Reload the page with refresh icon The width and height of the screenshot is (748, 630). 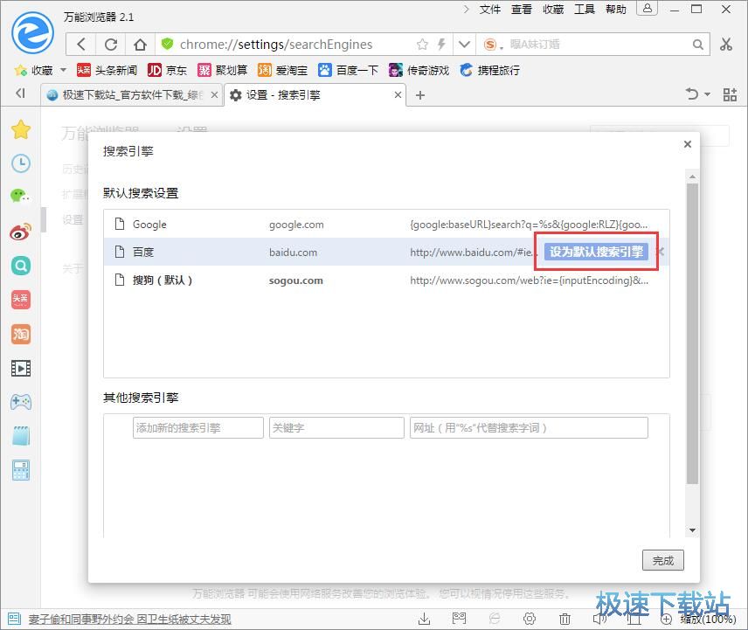click(x=111, y=45)
